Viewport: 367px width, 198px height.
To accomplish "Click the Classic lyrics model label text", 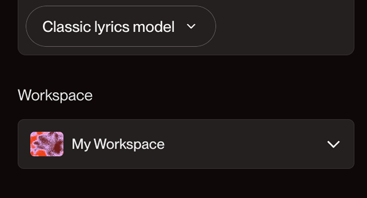I will (x=108, y=27).
